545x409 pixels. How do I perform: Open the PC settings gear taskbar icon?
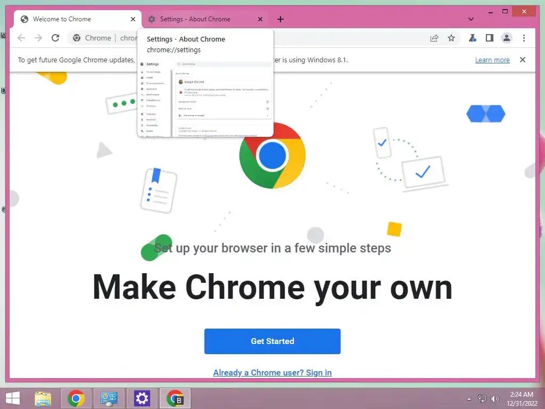142,398
